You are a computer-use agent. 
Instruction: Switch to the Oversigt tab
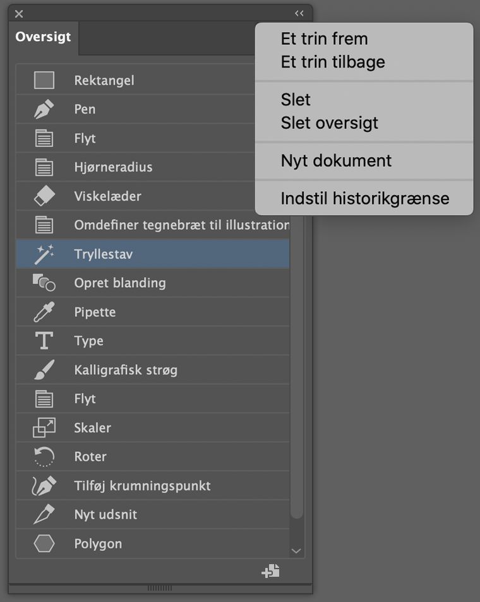click(x=43, y=37)
